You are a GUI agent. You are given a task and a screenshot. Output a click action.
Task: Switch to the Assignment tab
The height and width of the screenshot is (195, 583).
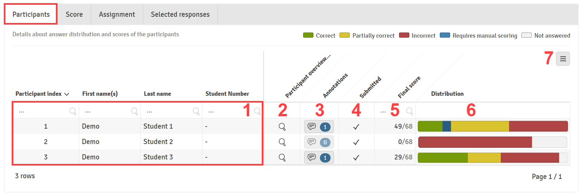click(x=117, y=14)
